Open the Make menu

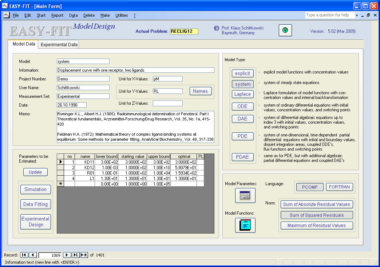point(105,15)
